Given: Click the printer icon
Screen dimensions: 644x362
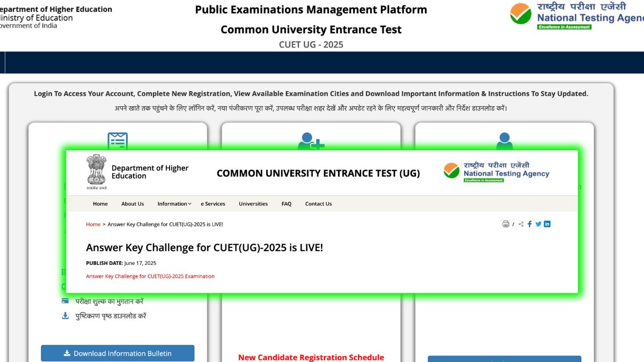Looking at the screenshot, I should 506,224.
